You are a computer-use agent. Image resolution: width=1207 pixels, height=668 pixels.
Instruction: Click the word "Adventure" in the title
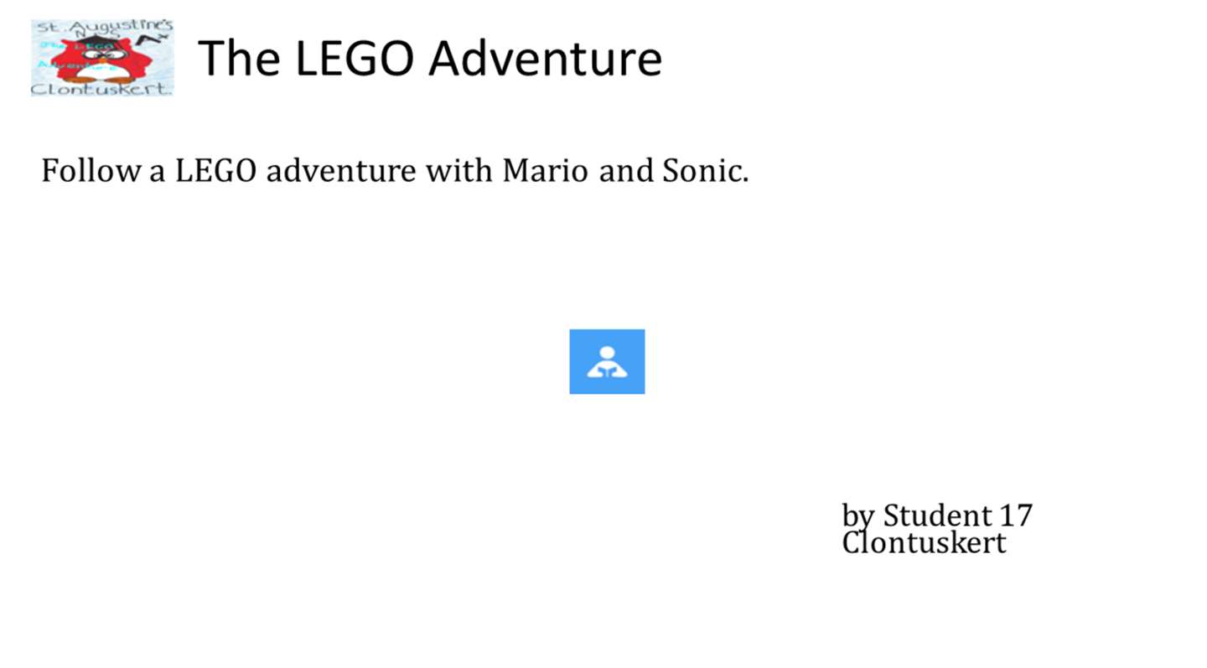(x=545, y=58)
